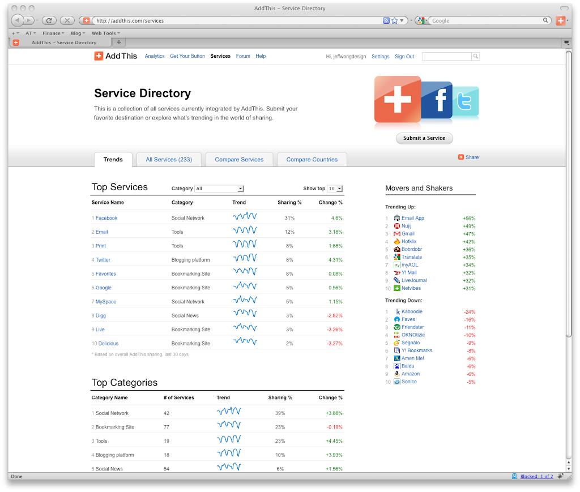Open the Delicious service link
The width and height of the screenshot is (580, 492).
108,344
